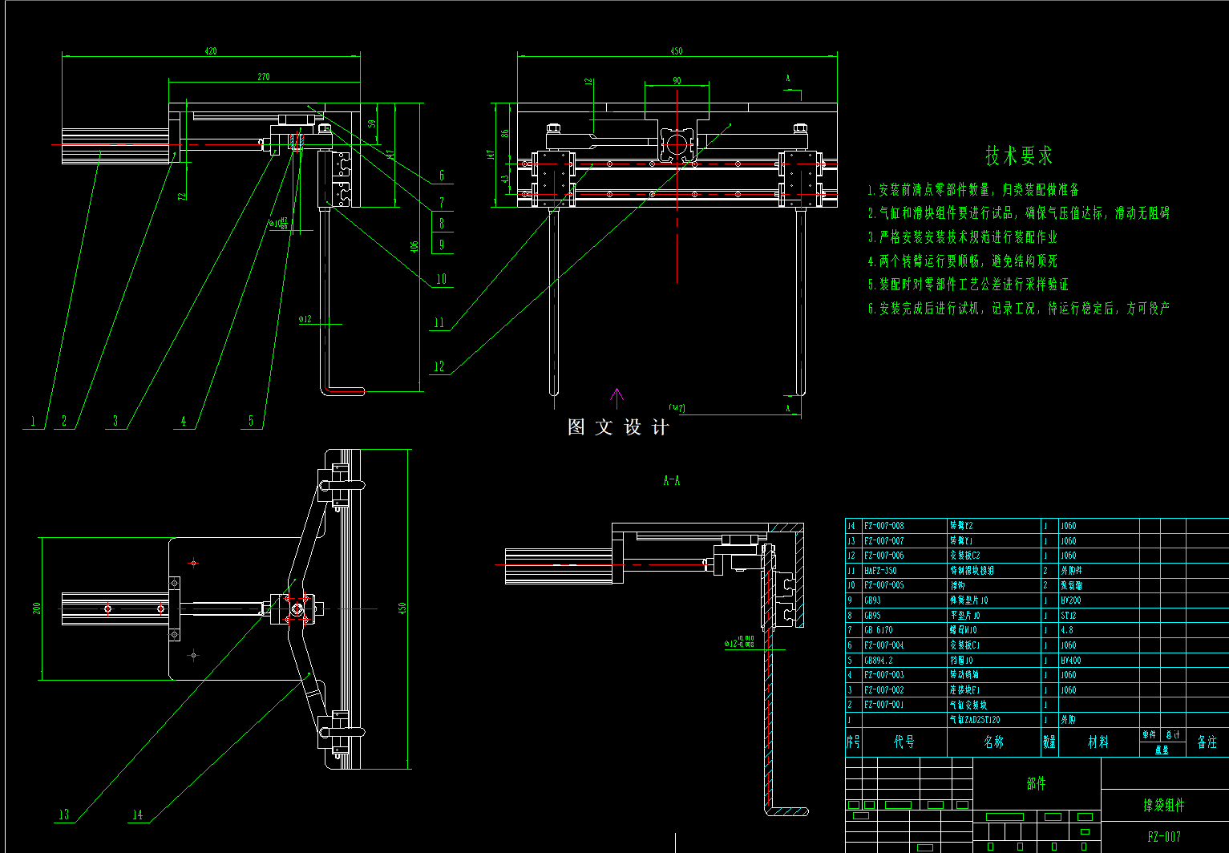Click the 备注 column header
Screen dimensions: 1229x853
tap(1207, 742)
